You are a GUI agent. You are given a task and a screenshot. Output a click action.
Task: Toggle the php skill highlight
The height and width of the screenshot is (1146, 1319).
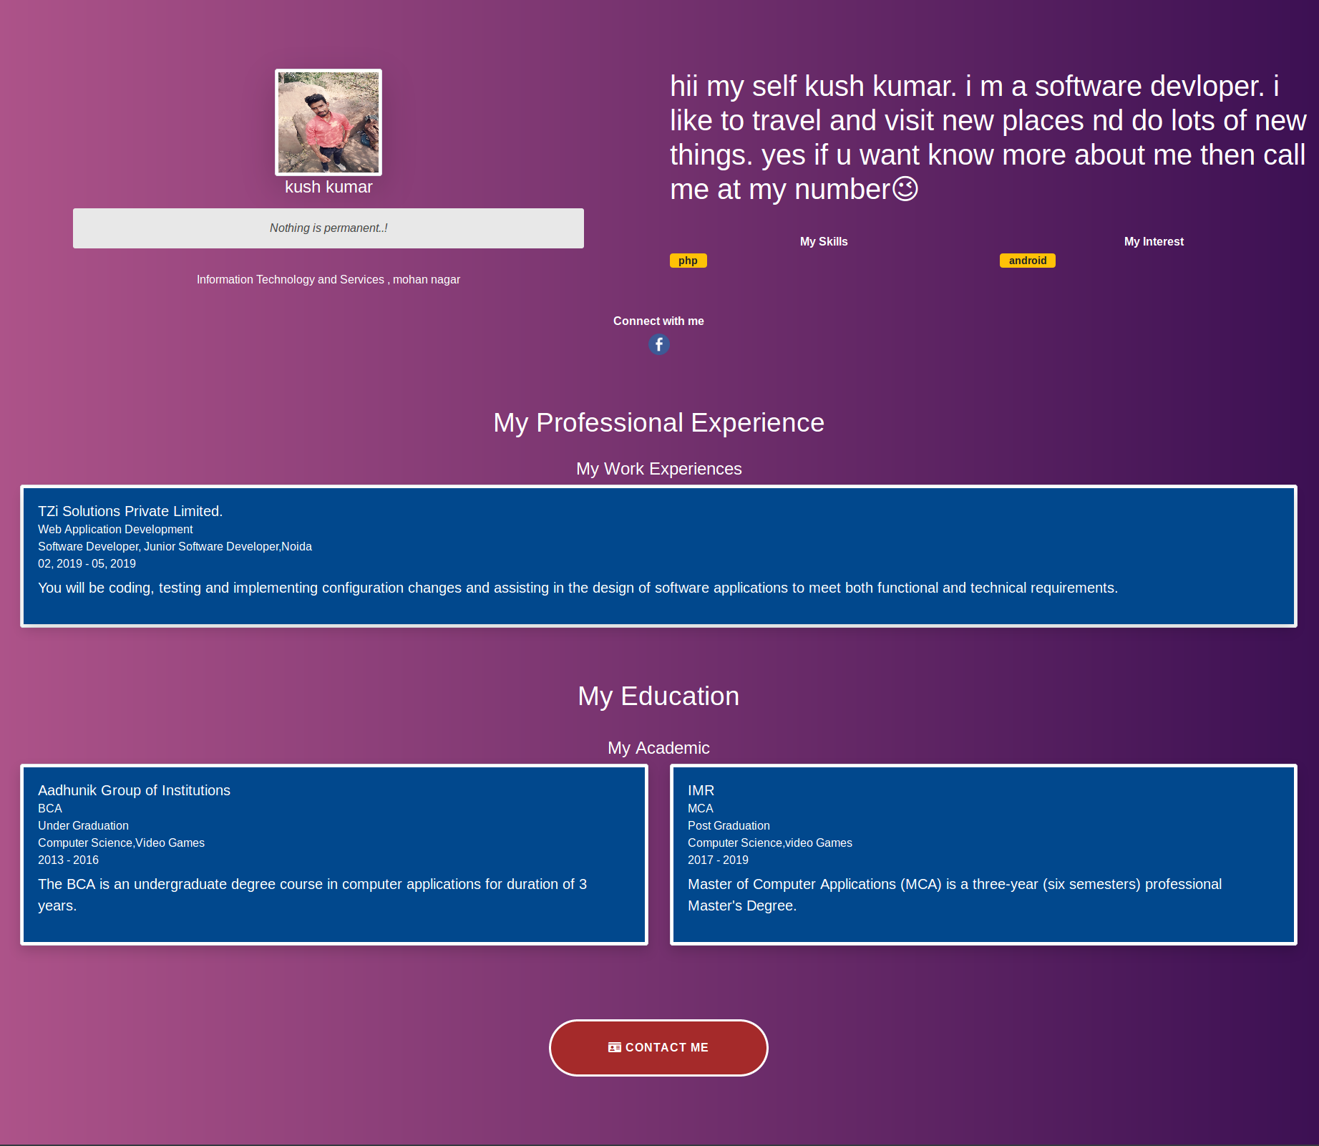click(x=688, y=260)
